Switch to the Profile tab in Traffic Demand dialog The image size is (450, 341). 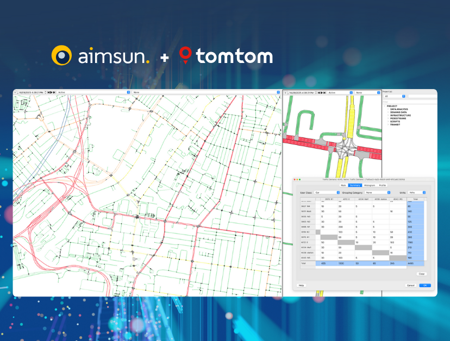(x=382, y=185)
